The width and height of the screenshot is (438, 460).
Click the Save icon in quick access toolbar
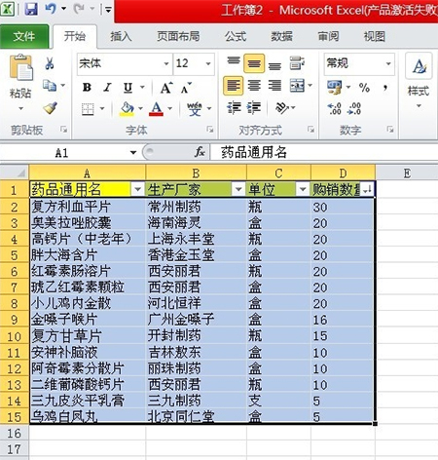tap(31, 9)
